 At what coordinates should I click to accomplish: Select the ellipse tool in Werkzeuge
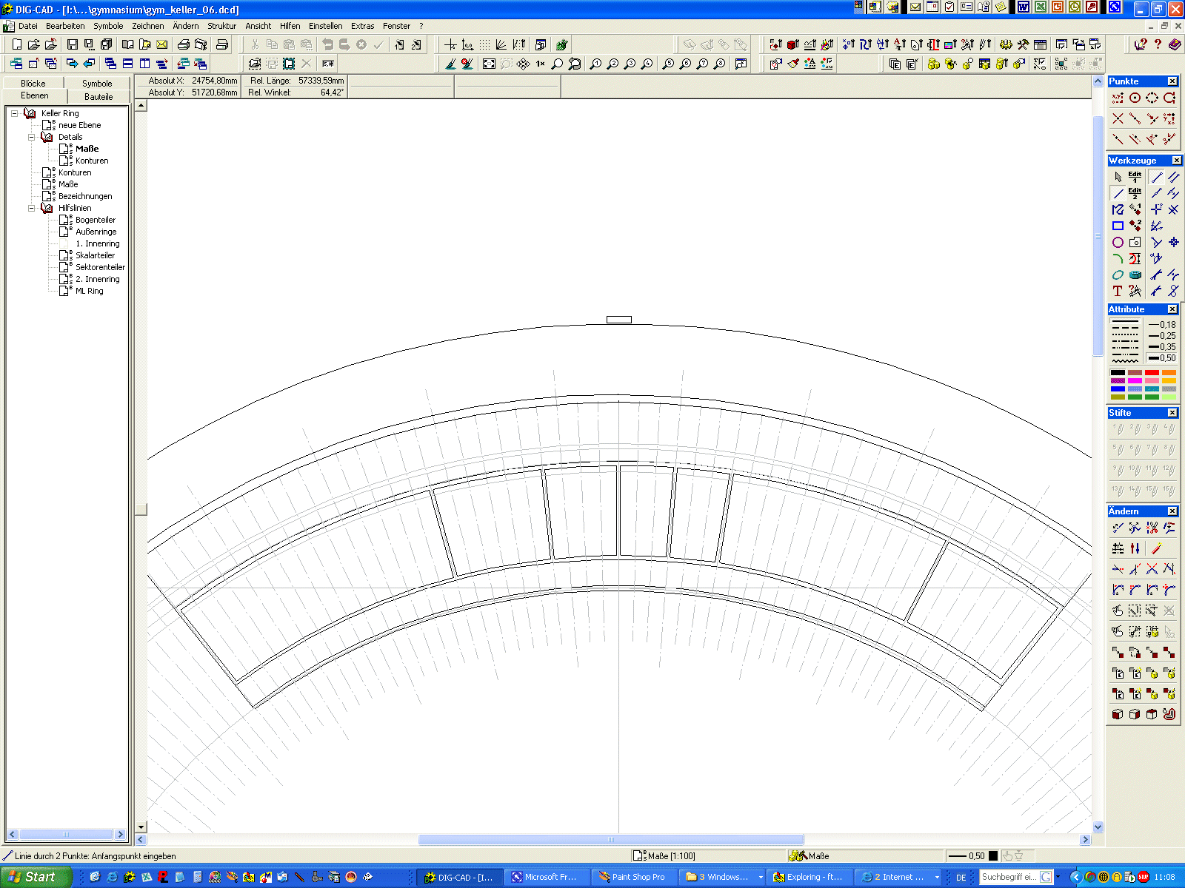point(1118,275)
